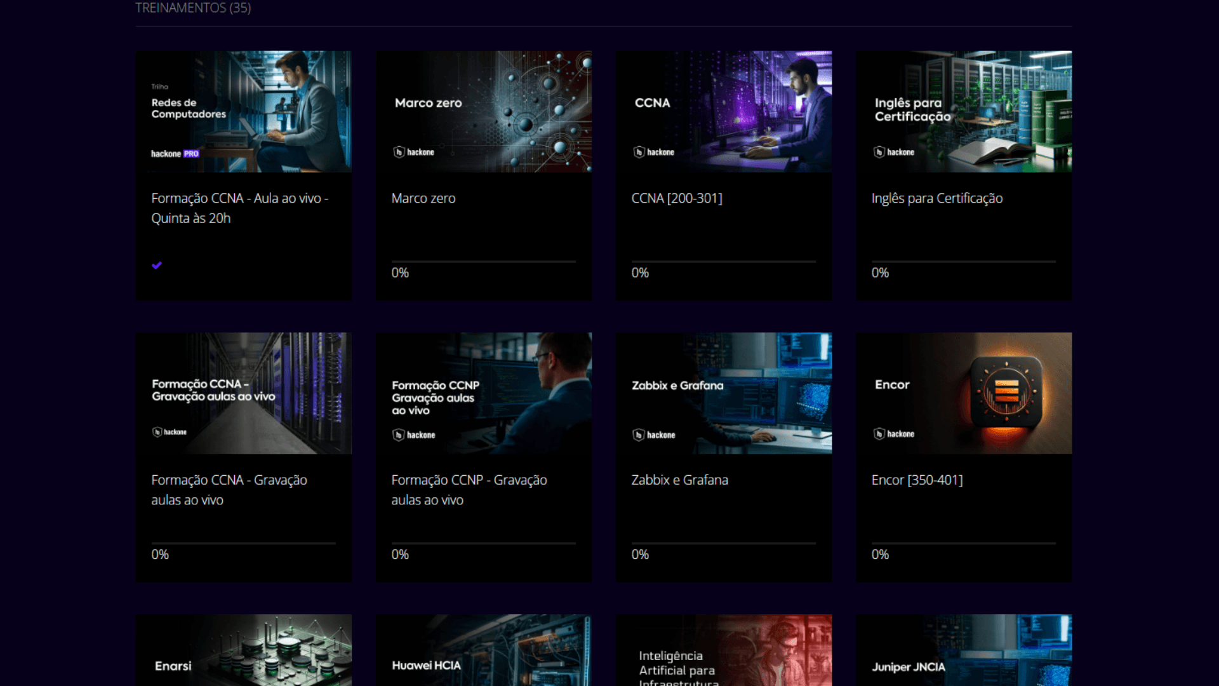
Task: Click 0% label under Zabbix e Grafana
Action: pos(640,555)
